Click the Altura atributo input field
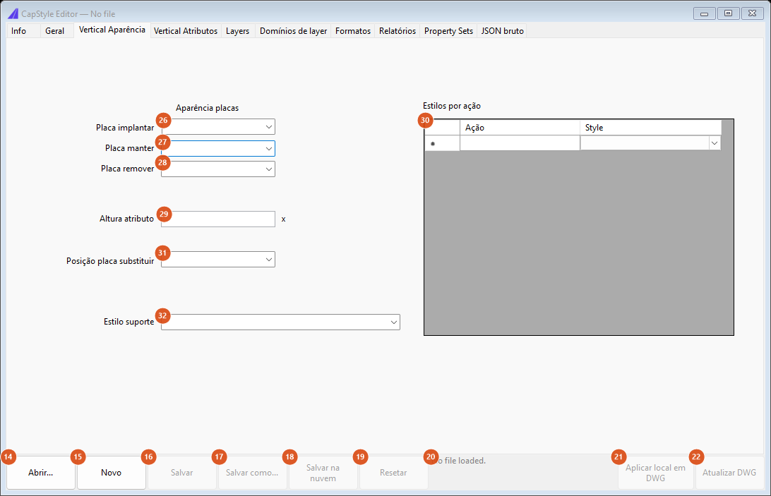The image size is (771, 496). point(218,219)
